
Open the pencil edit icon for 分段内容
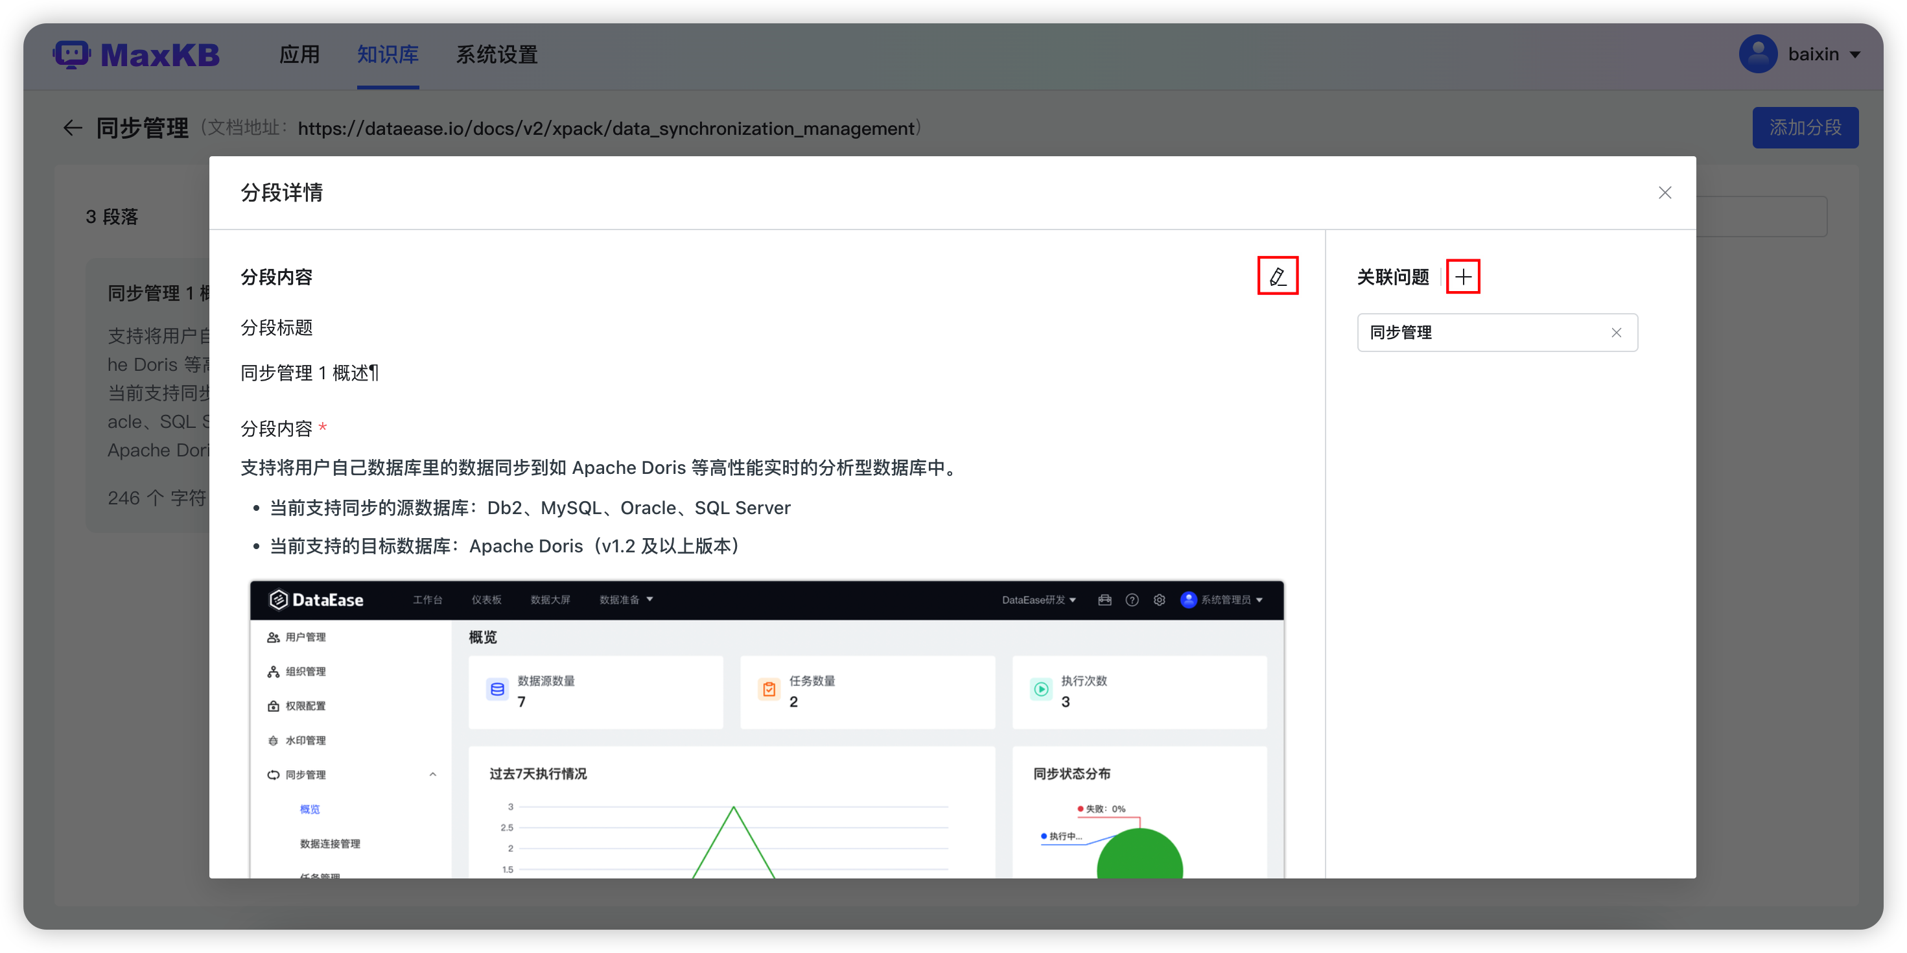(x=1278, y=276)
